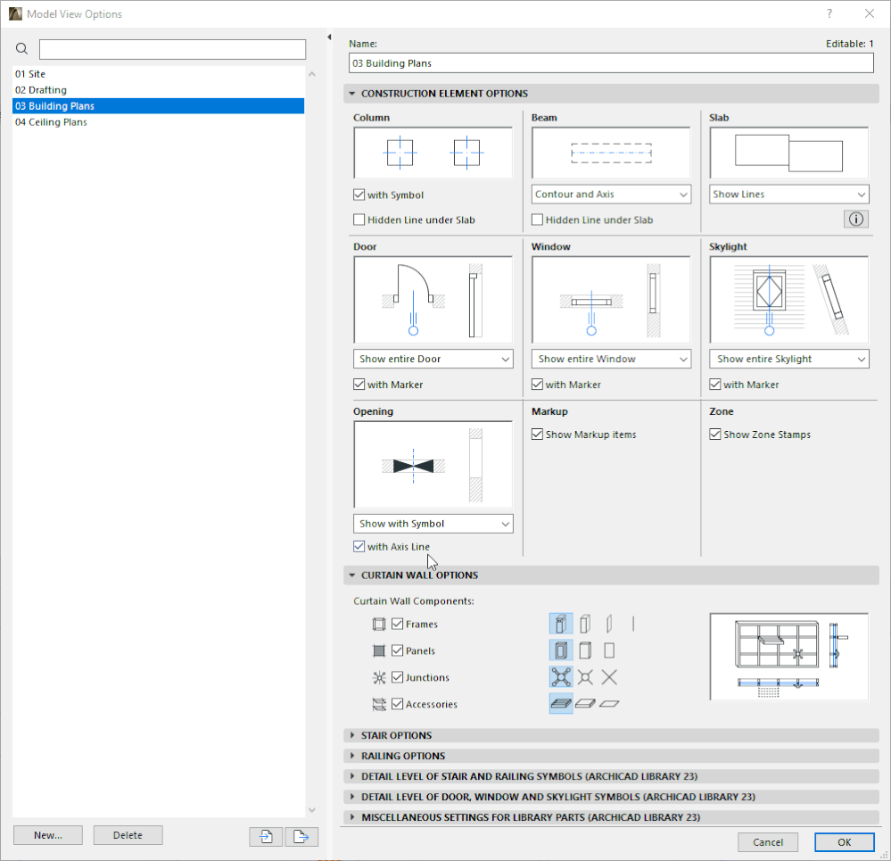Uncheck Show Markup items

[x=537, y=435]
